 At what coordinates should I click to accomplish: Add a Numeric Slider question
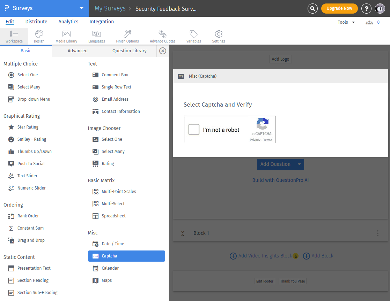click(x=27, y=188)
